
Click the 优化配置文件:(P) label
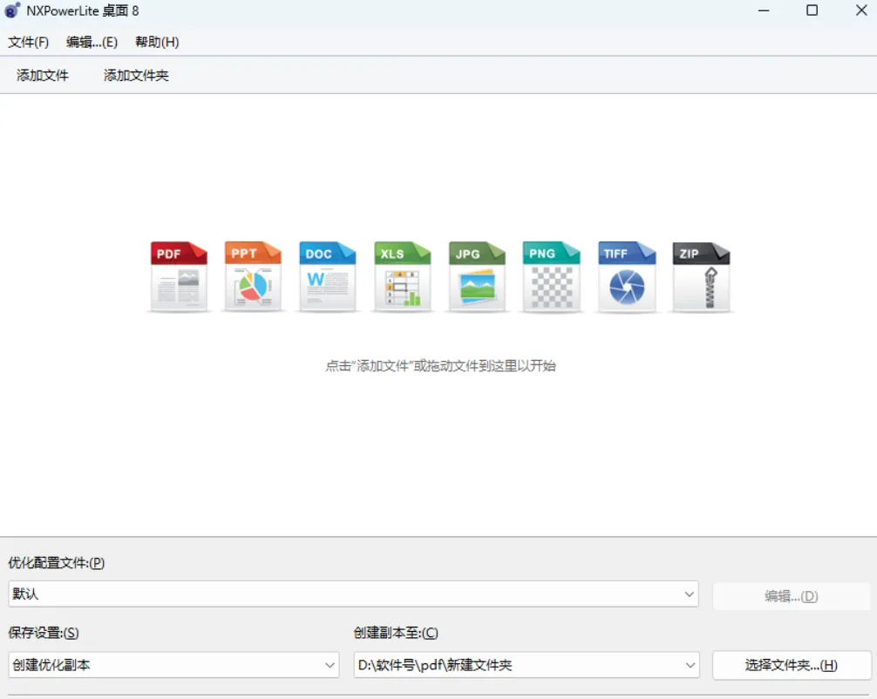click(57, 562)
